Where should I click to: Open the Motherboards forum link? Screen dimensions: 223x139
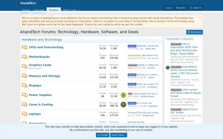[x=39, y=57]
